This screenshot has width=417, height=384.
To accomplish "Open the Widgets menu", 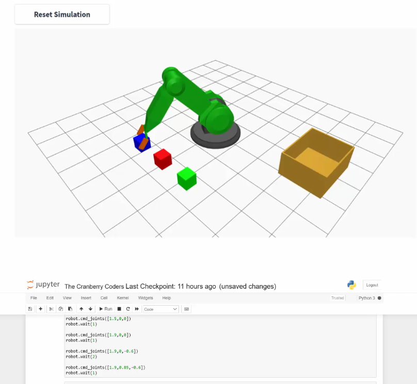I will 146,298.
